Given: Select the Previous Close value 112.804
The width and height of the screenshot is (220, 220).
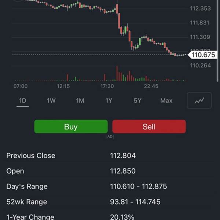Looking at the screenshot, I should pyautogui.click(x=123, y=155).
